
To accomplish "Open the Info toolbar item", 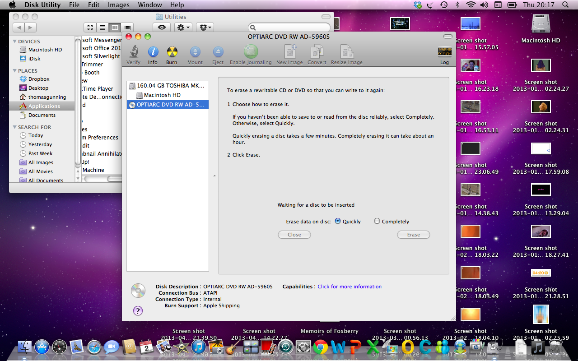I will click(x=153, y=51).
